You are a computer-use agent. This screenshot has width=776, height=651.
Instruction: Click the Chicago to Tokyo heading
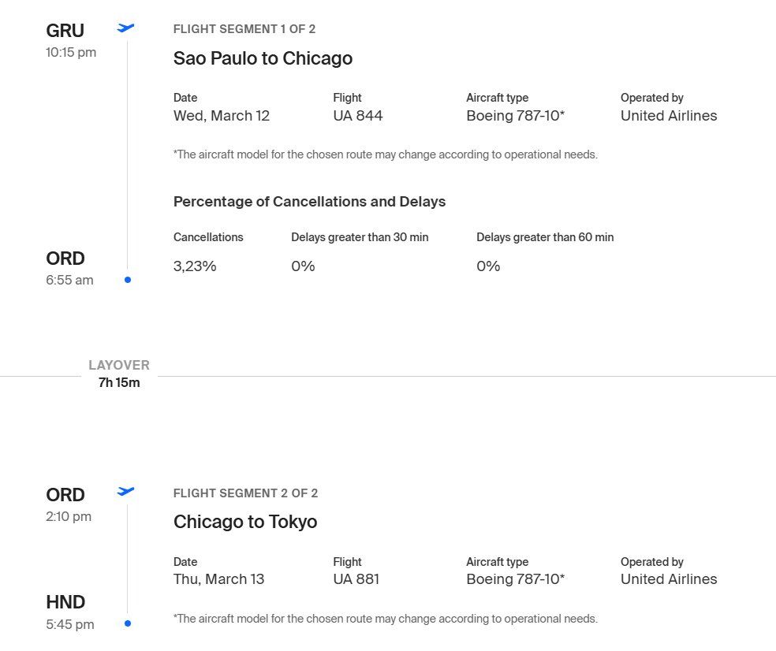click(245, 522)
